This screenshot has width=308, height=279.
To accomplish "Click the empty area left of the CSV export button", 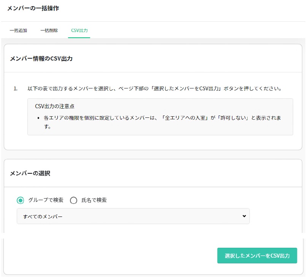I will point(114,255).
